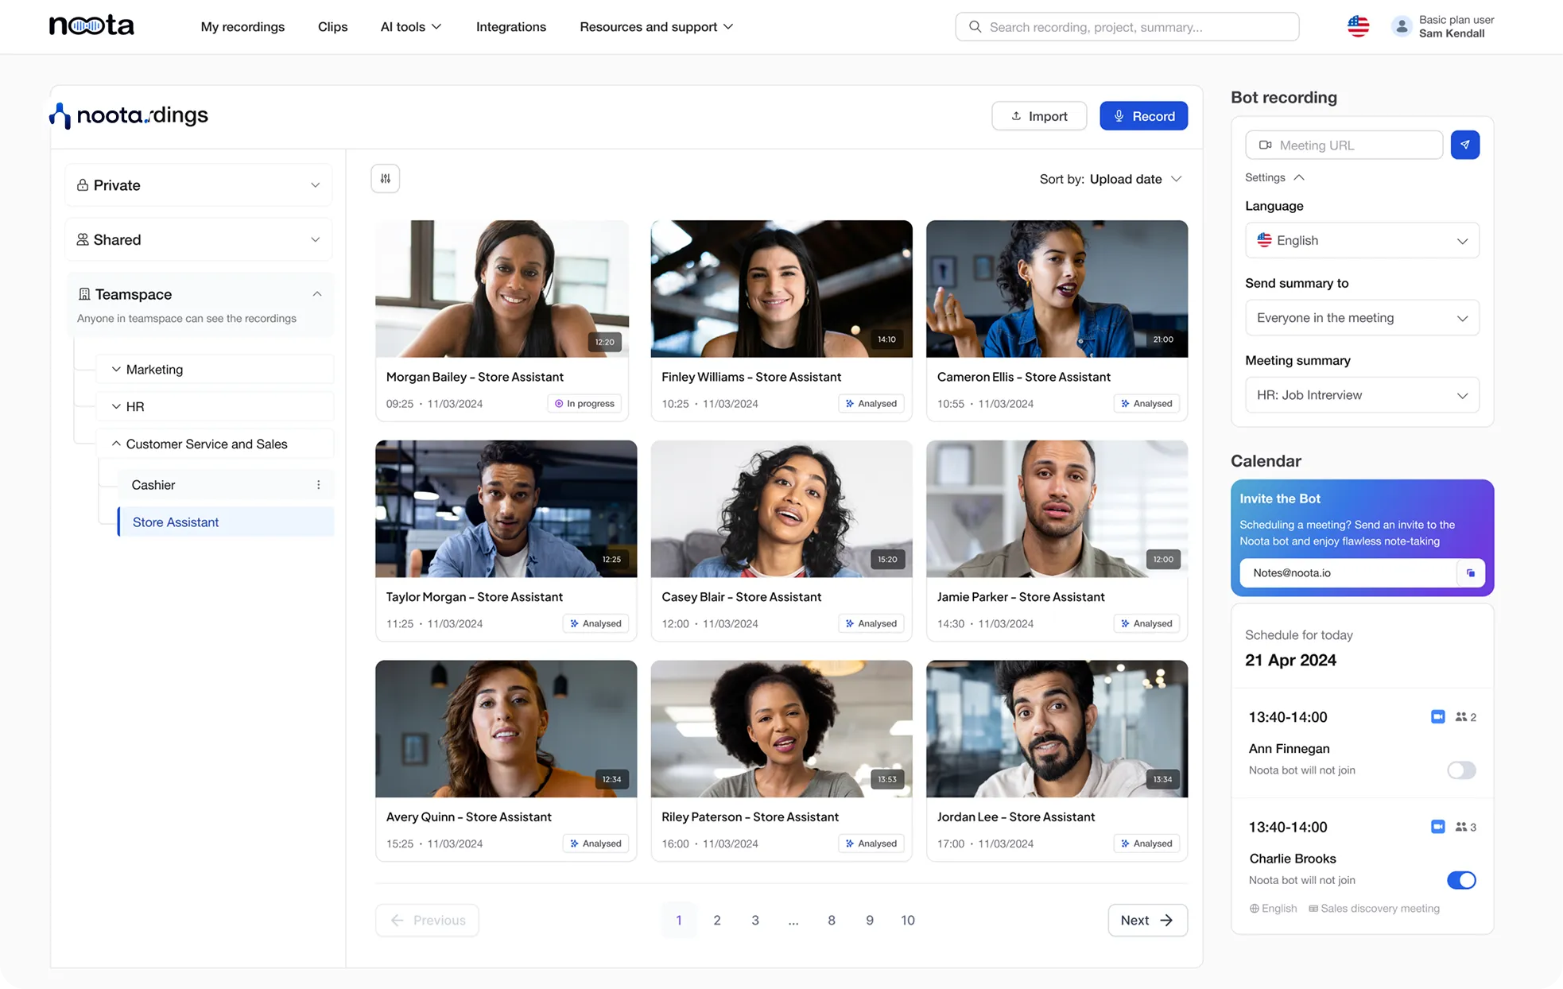The image size is (1563, 989).
Task: Enable the Noota bot for Ann Finnegan's meeting
Action: [1460, 770]
